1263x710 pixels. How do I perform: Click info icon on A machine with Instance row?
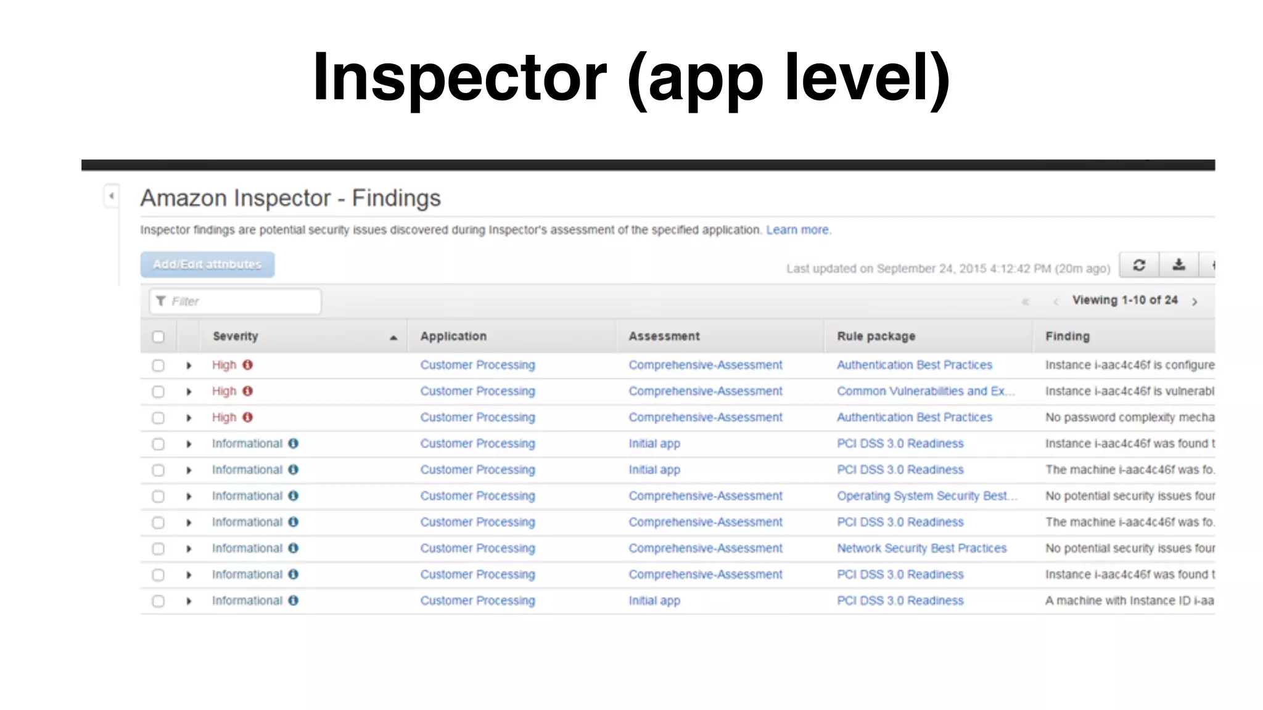click(x=293, y=600)
